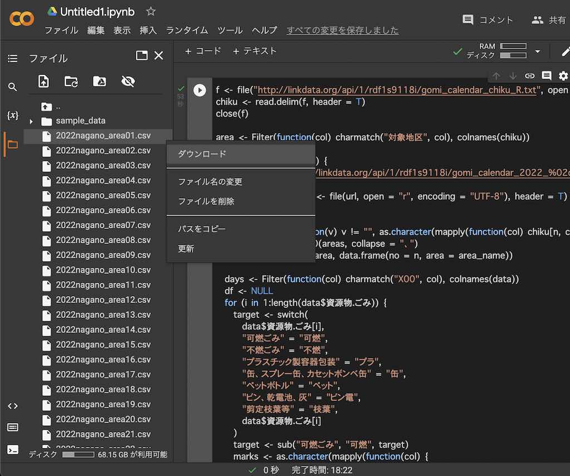This screenshot has height=476, width=570.
Task: Open the variables {x} panel
Action: 12,116
